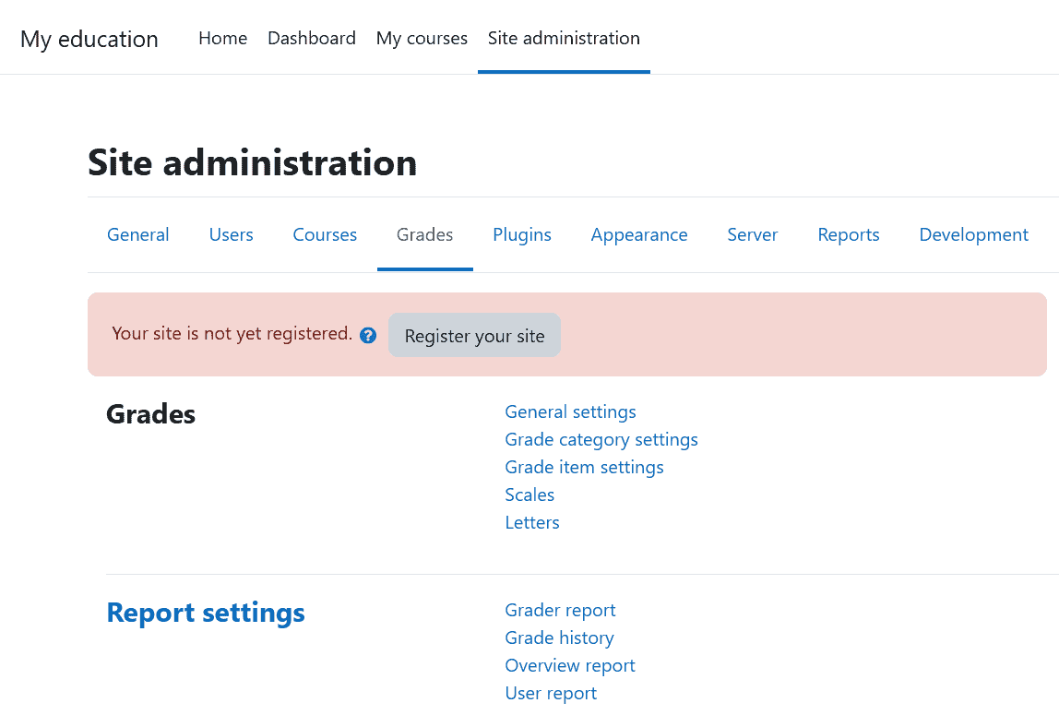1059x727 pixels.
Task: Open the Courses administration tab
Action: point(325,234)
